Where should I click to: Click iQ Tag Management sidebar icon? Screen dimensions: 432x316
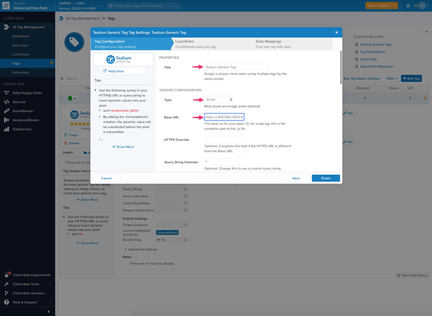tap(7, 27)
